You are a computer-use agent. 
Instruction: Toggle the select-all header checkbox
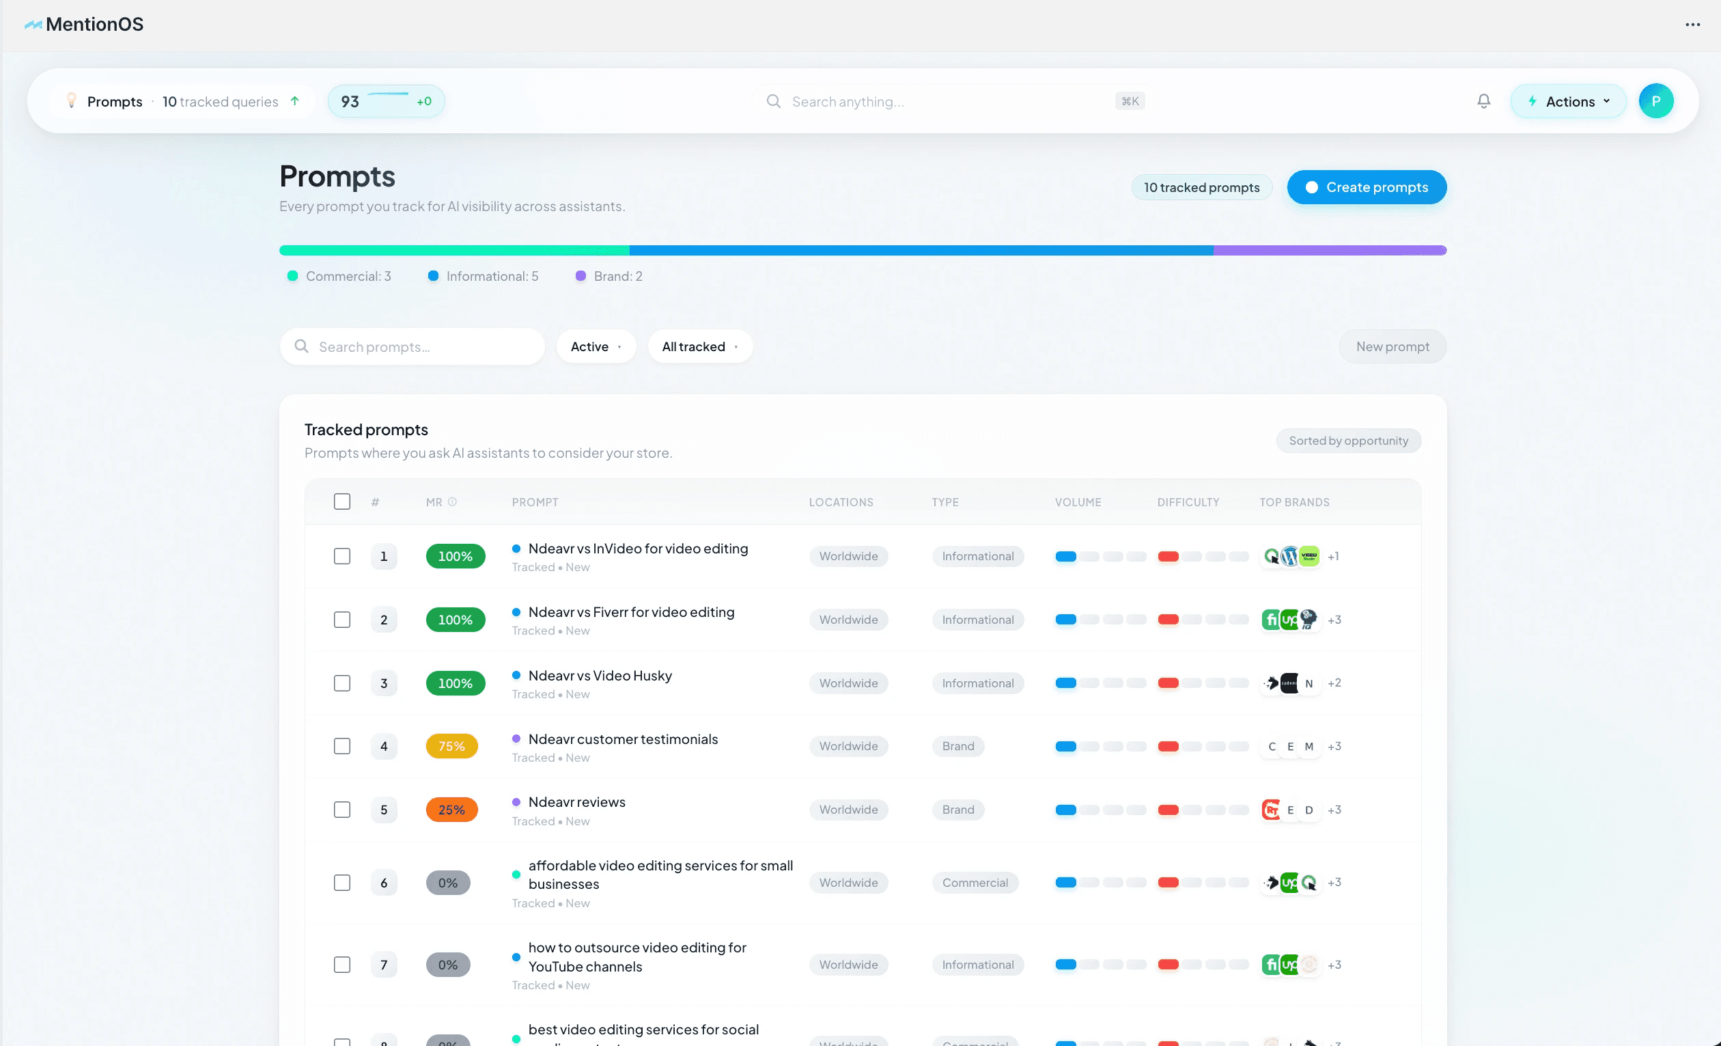pos(341,501)
